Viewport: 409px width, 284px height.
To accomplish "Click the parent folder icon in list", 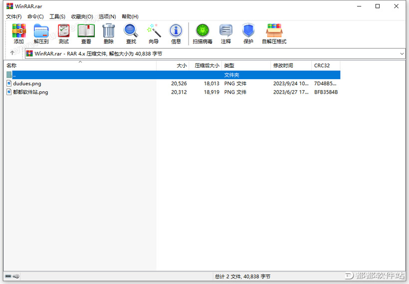I will click(9, 75).
